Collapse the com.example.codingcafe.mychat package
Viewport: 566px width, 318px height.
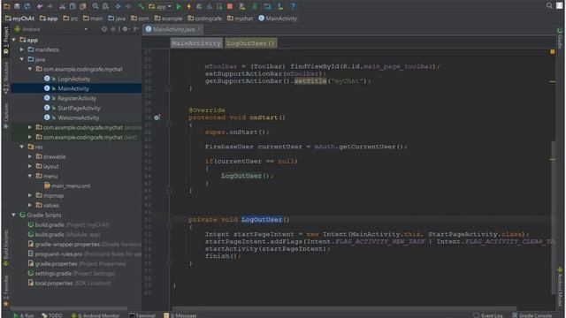point(30,69)
